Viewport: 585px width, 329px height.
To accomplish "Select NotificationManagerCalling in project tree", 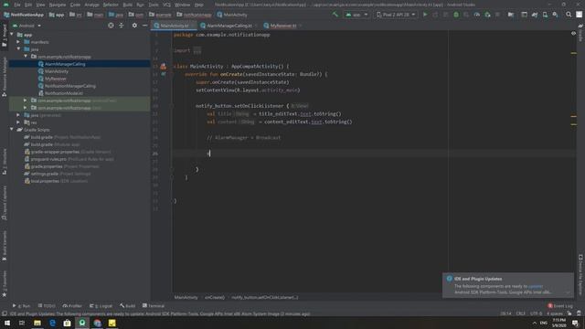I will point(70,86).
